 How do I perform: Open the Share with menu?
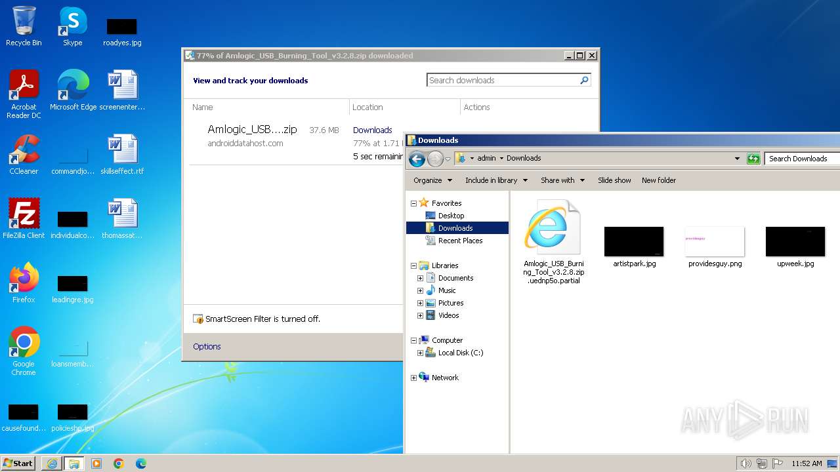click(x=562, y=180)
